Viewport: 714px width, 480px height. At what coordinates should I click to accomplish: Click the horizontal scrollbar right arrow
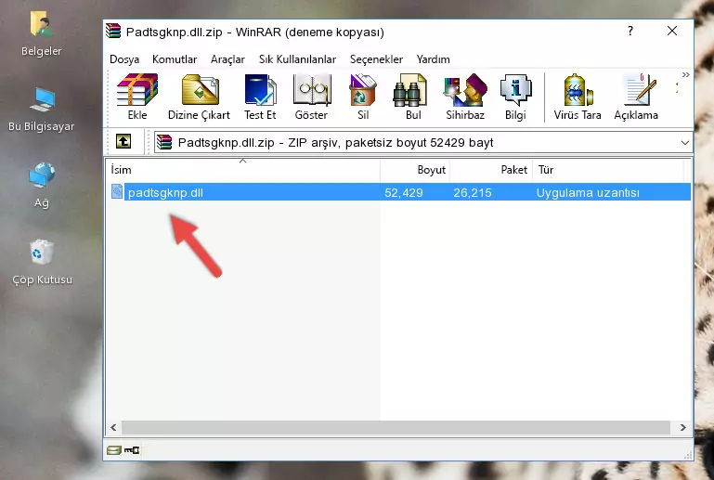pos(682,427)
